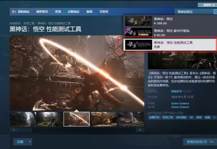Screen dimensions: 217x149
Task: Click the plus button to add tags
Action: [x=214, y=117]
